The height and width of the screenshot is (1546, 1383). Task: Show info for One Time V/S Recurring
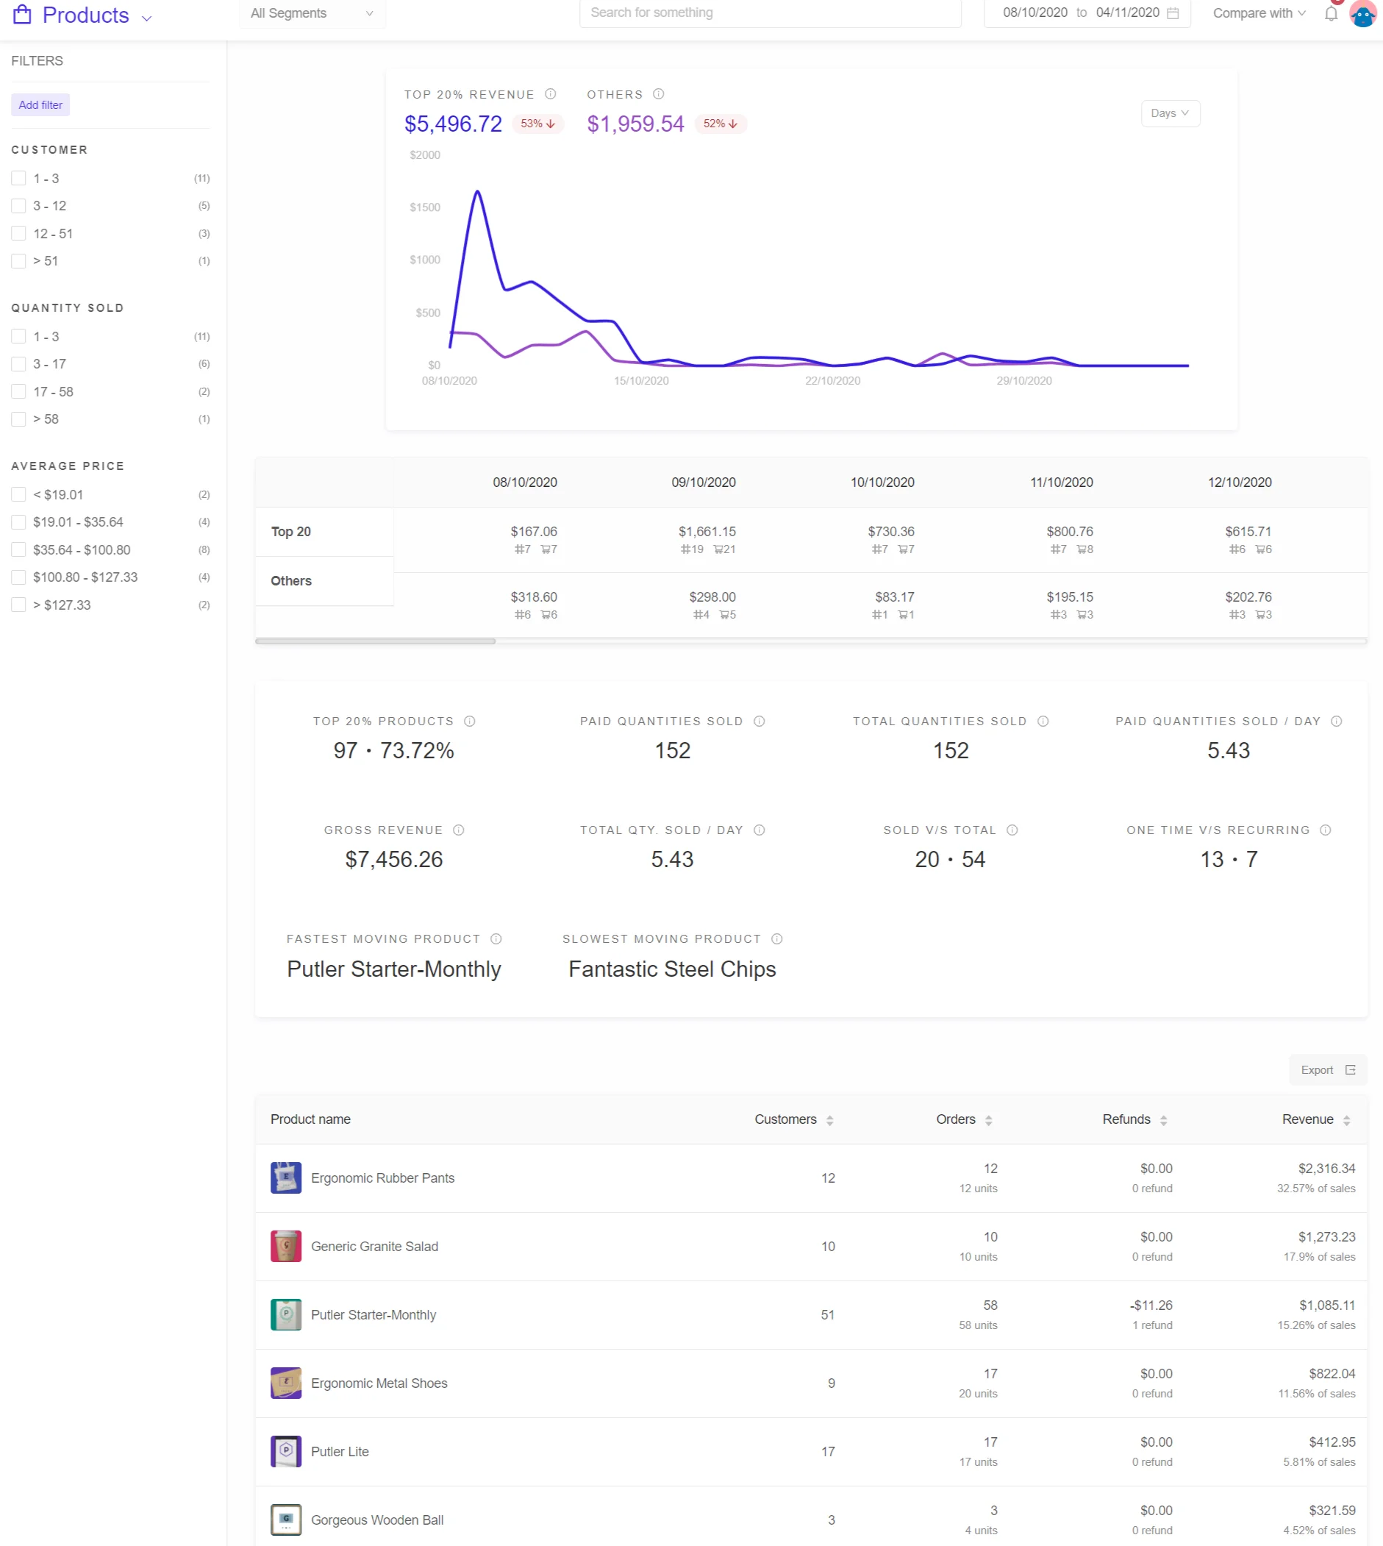pyautogui.click(x=1325, y=830)
